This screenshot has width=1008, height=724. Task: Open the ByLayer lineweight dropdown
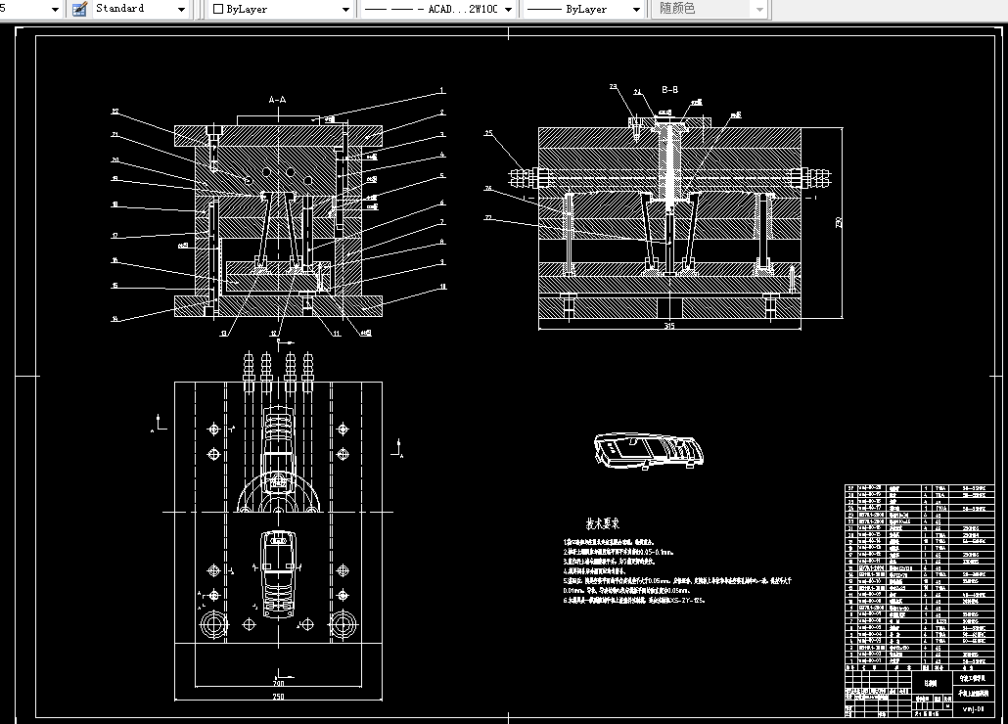(636, 9)
